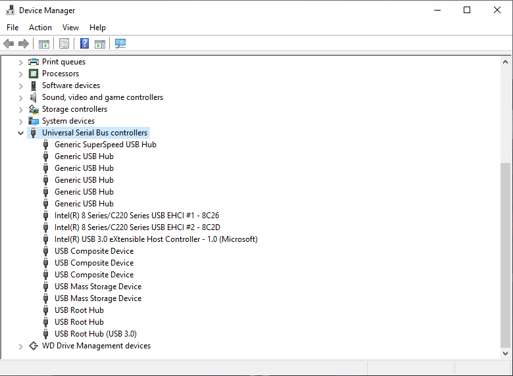Click the USB plug icon for Universal Serial Bus controllers
Viewport: 513px width, 376px height.
click(34, 133)
